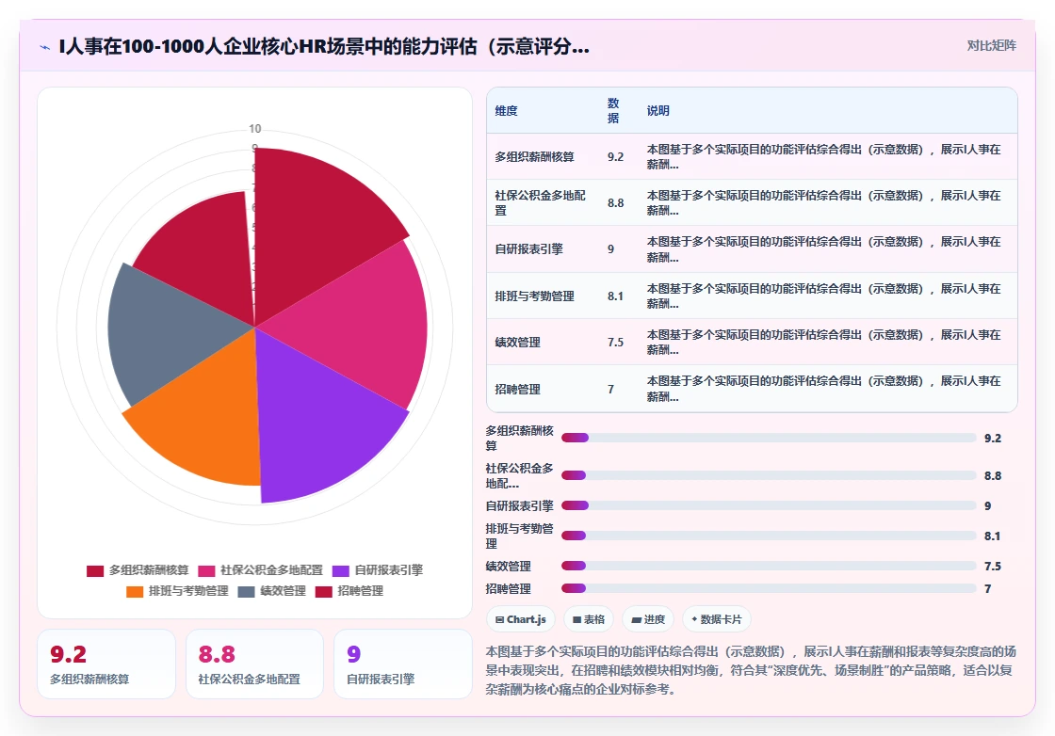Click the 维度 column header
Image resolution: width=1055 pixels, height=736 pixels.
pyautogui.click(x=506, y=111)
